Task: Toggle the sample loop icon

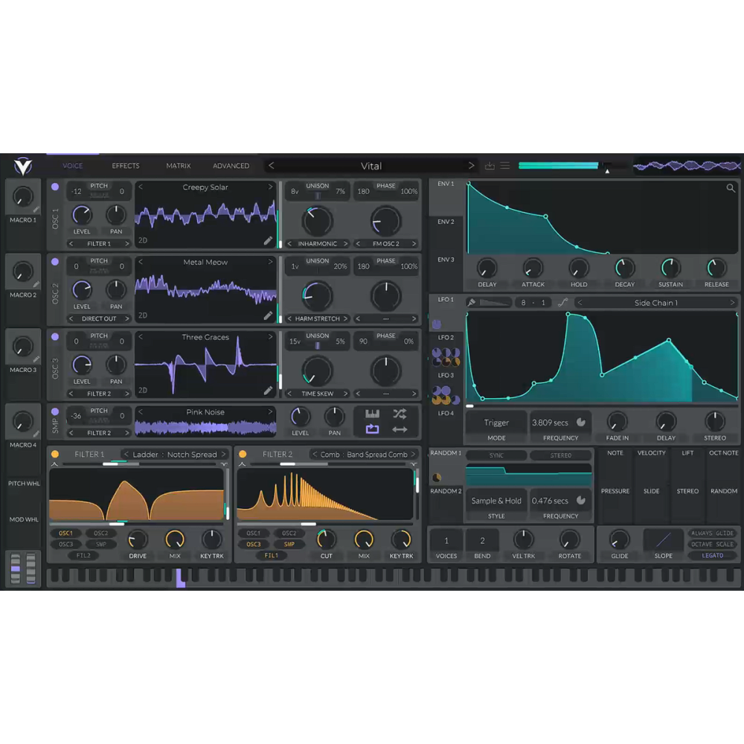Action: click(x=373, y=429)
